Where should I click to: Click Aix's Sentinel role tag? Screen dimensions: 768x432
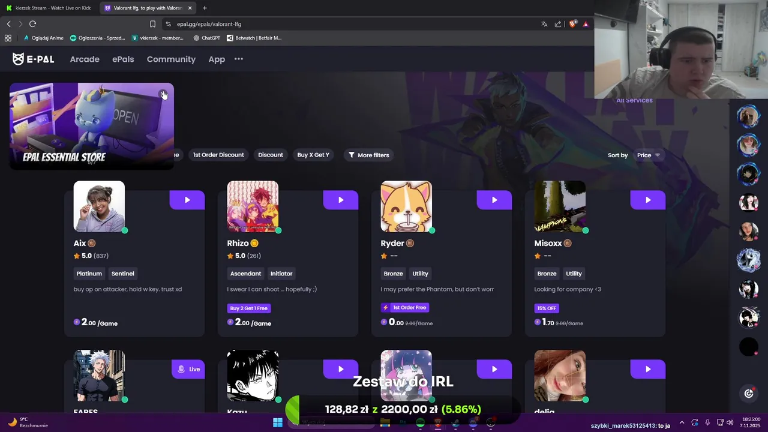123,274
